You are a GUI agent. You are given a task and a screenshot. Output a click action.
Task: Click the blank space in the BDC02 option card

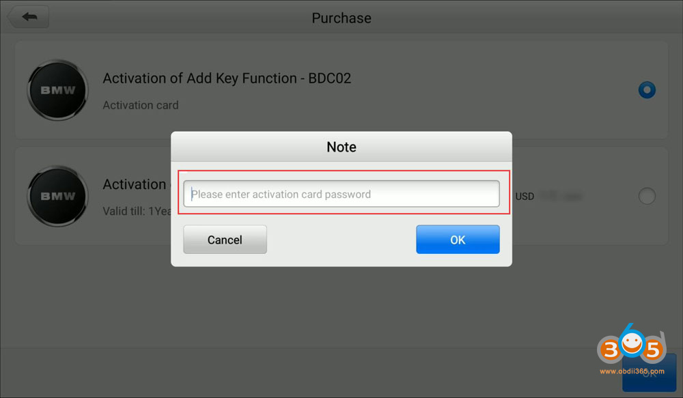[x=478, y=102]
